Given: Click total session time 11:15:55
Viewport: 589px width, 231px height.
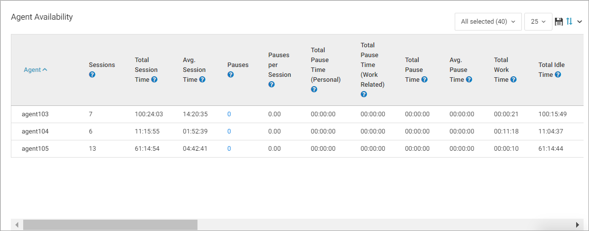Looking at the screenshot, I should coord(147,131).
